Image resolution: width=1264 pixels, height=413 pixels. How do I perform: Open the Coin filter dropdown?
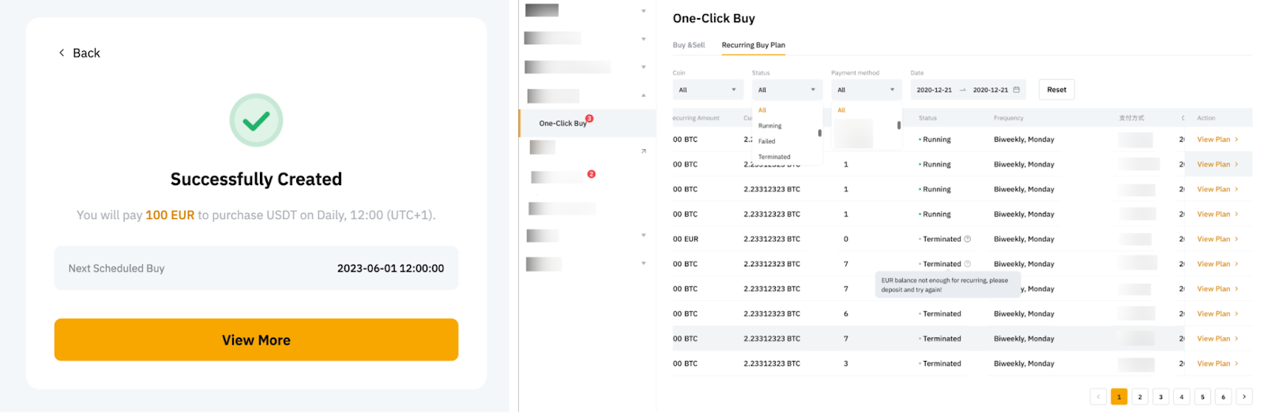708,90
